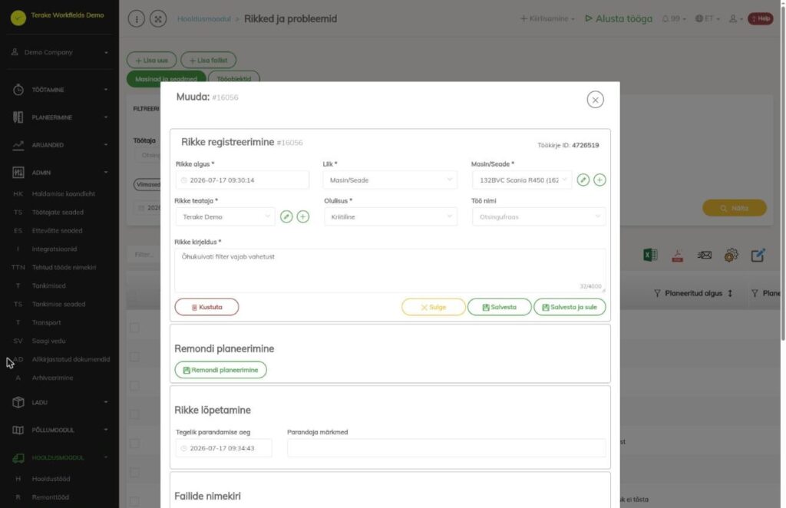The width and height of the screenshot is (786, 508).
Task: Click the Transport sidebar item
Action: point(46,322)
